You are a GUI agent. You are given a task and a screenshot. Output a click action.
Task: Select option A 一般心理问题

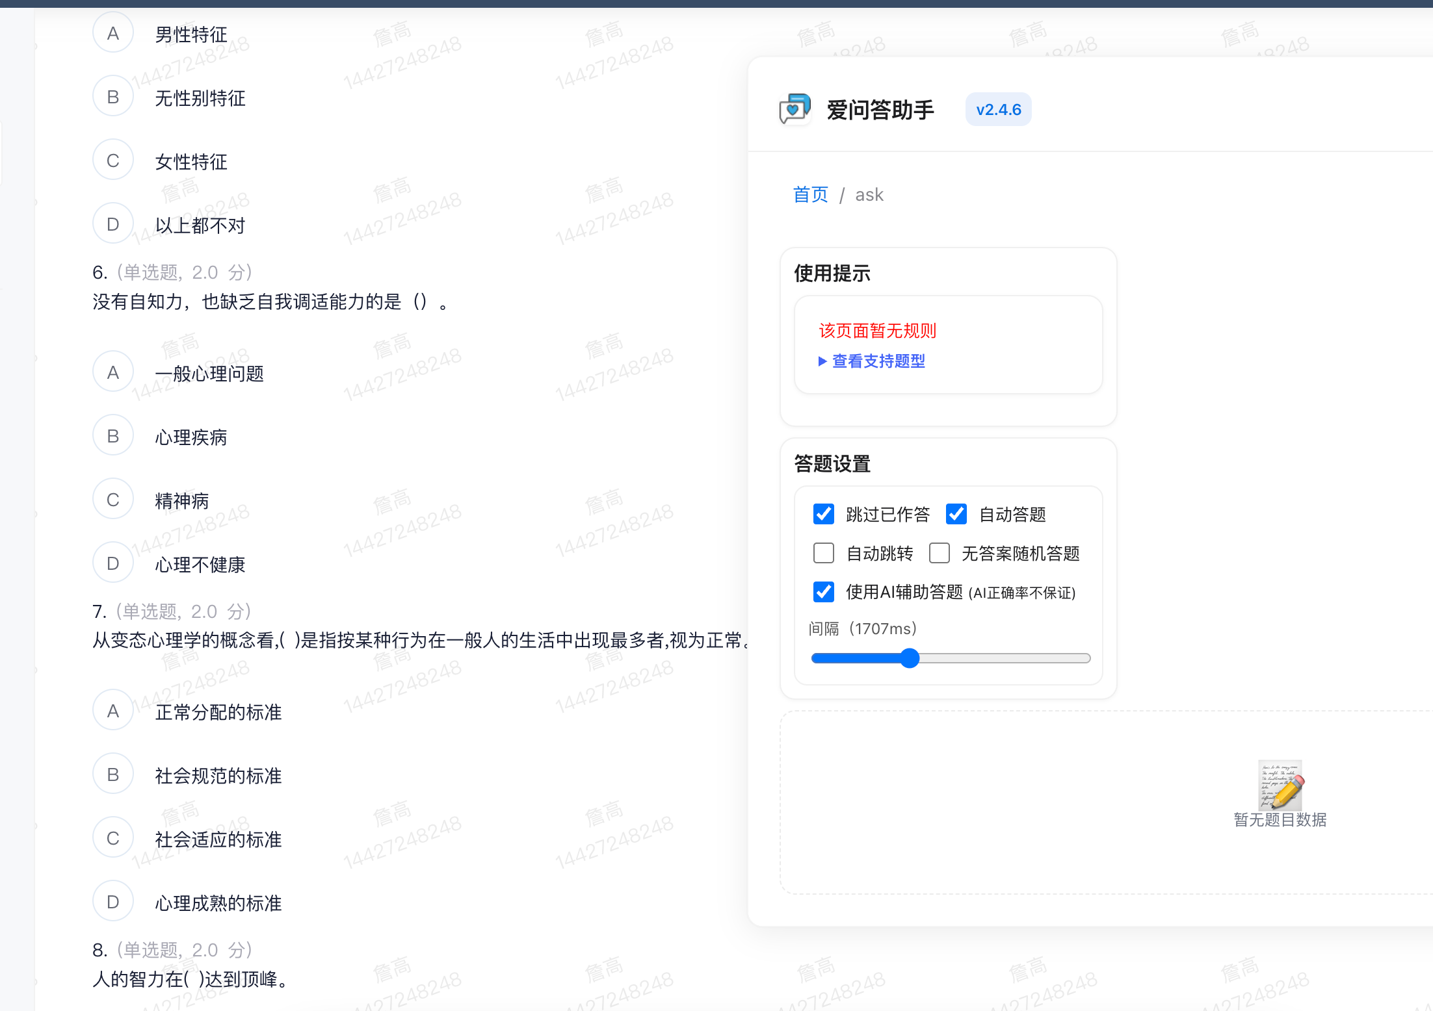coord(113,372)
